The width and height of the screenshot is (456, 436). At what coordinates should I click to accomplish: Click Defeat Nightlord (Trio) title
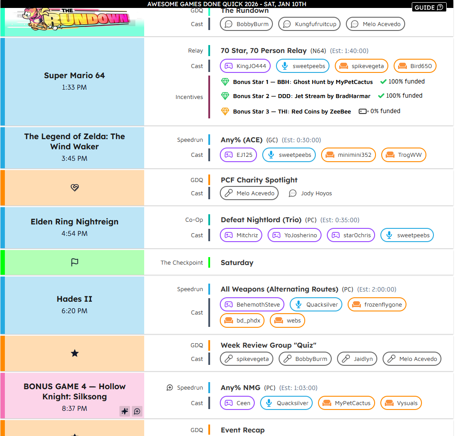pyautogui.click(x=261, y=220)
